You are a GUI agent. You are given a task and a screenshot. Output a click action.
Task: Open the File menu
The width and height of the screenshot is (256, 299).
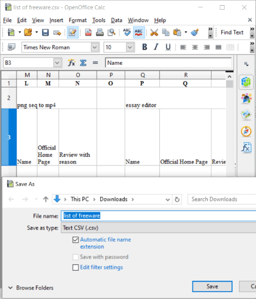tap(7, 20)
